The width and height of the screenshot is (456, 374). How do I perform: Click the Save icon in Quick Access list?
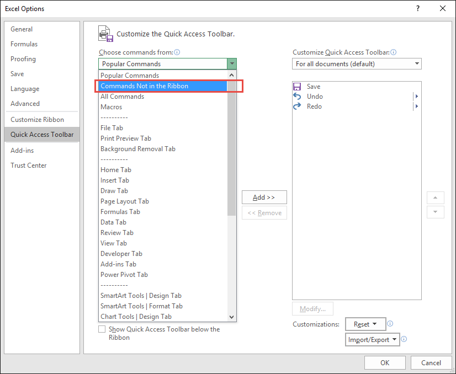tap(296, 86)
